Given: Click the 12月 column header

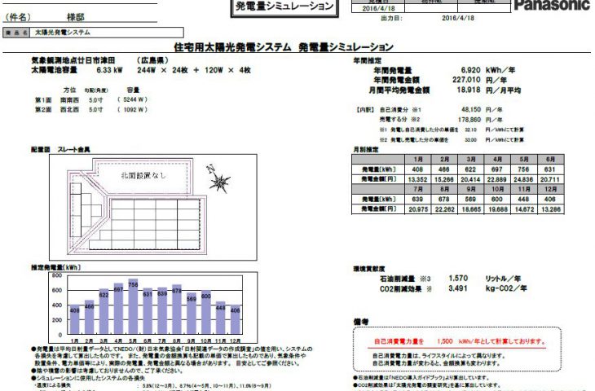Looking at the screenshot, I should tap(551, 189).
